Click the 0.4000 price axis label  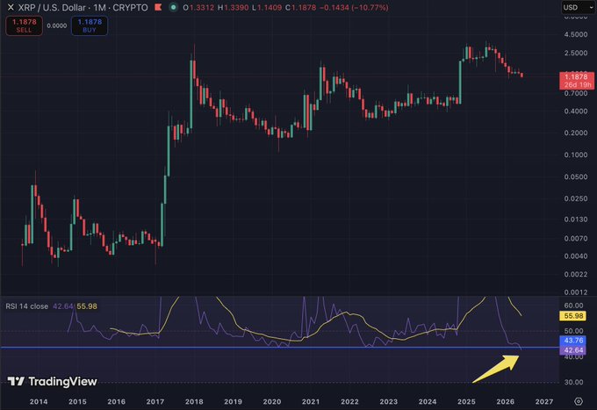coord(575,111)
